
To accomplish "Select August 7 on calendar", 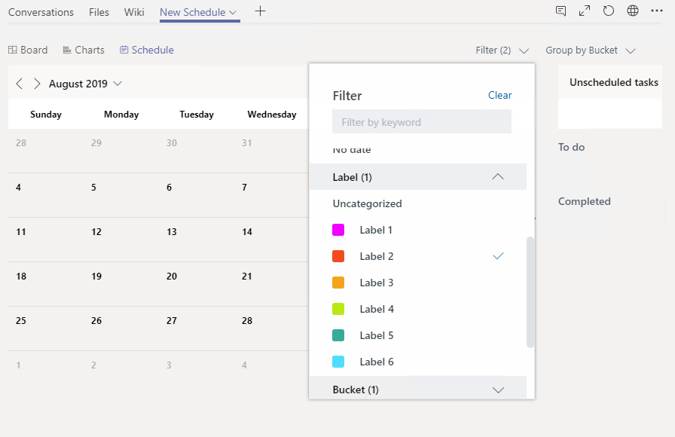I will point(244,188).
